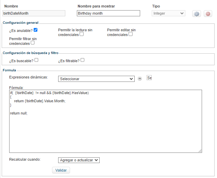Click the truncated 'Se' button
Screen dimensions: 217x178
click(149, 78)
